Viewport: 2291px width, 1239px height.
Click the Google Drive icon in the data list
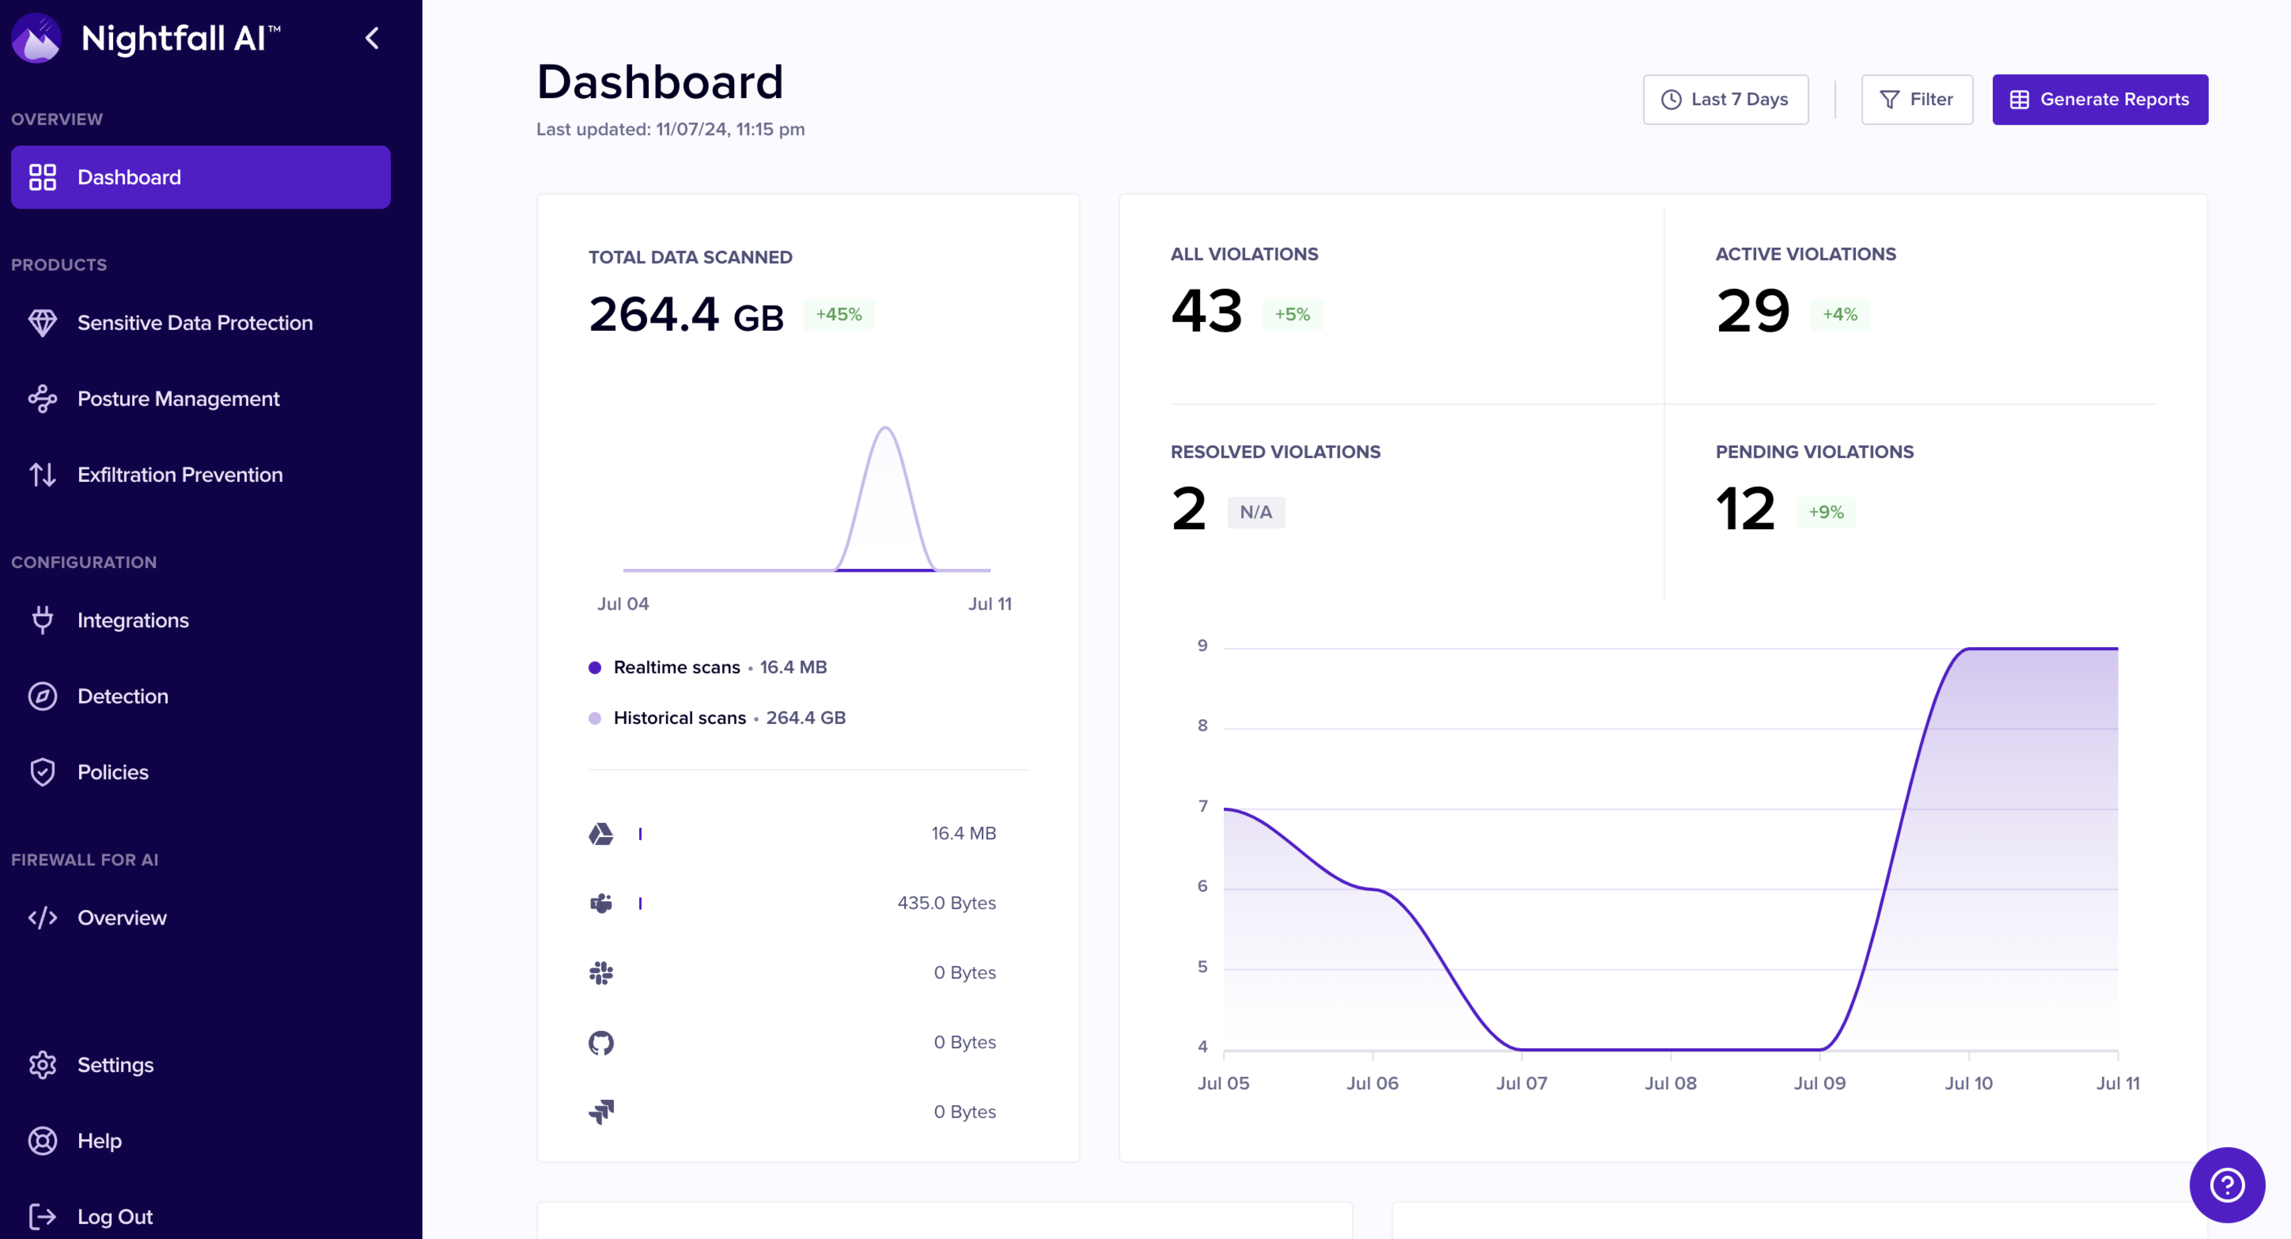pyautogui.click(x=601, y=834)
